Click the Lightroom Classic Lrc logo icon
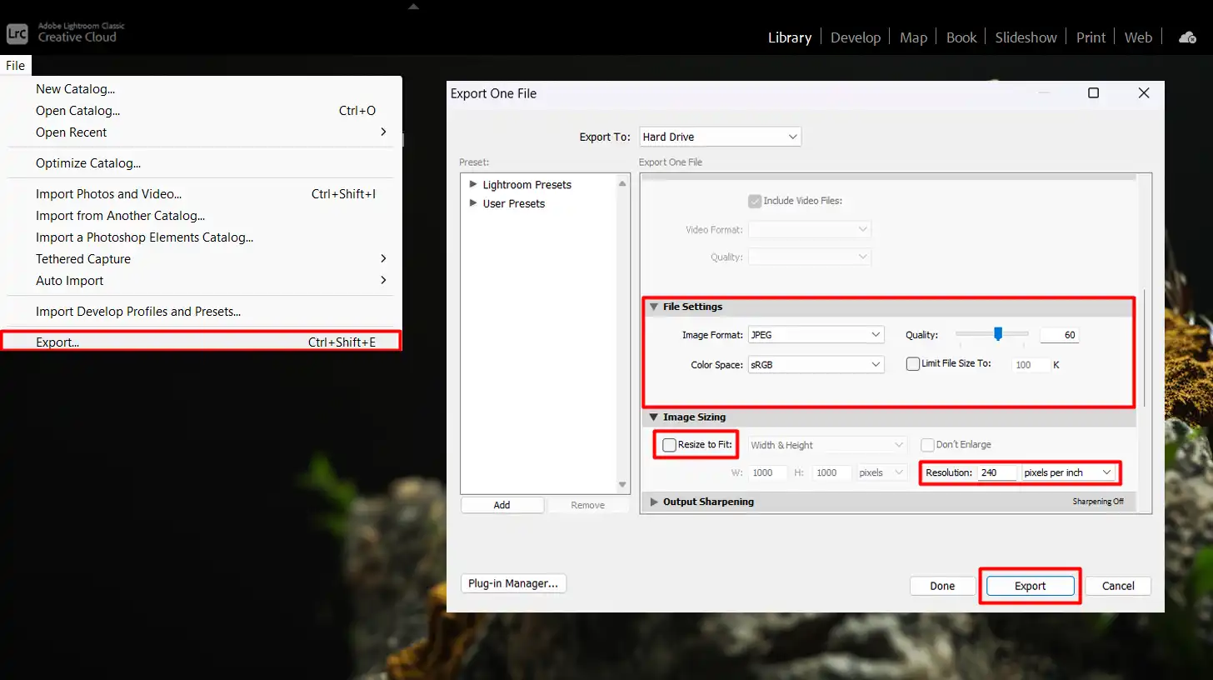Viewport: 1213px width, 680px height. pyautogui.click(x=17, y=33)
